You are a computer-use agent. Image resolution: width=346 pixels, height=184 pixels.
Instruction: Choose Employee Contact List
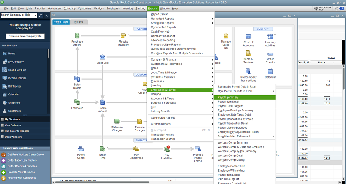click(245, 166)
